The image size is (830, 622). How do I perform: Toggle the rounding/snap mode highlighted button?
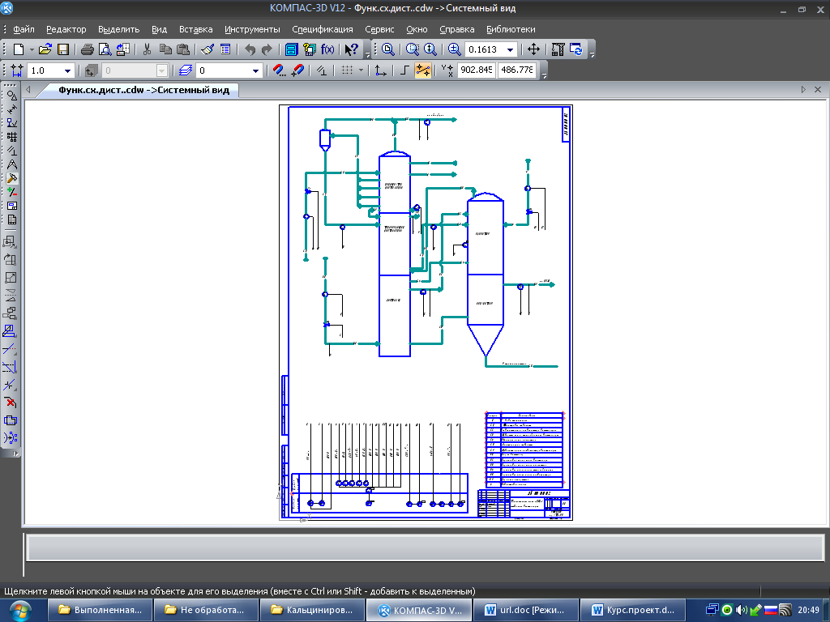[422, 70]
